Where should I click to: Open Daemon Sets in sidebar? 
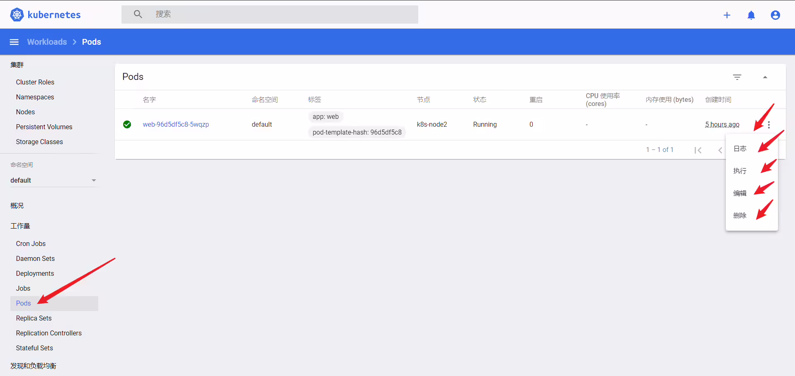35,258
